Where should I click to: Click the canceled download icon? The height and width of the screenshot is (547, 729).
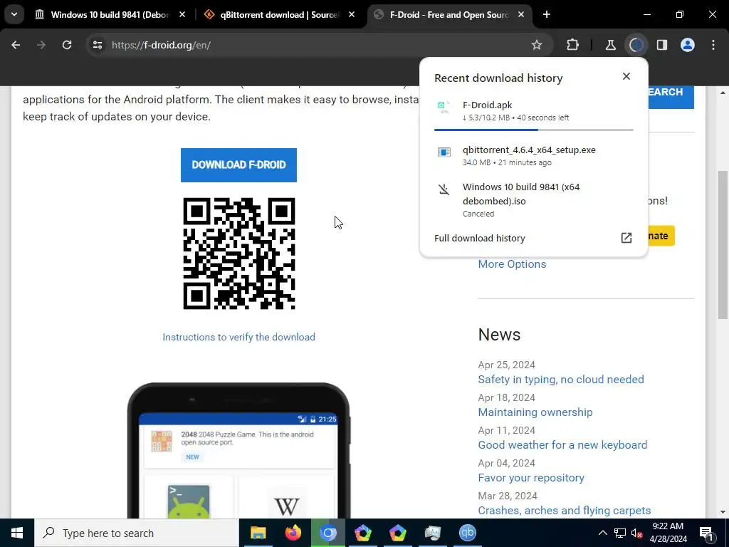(x=444, y=189)
